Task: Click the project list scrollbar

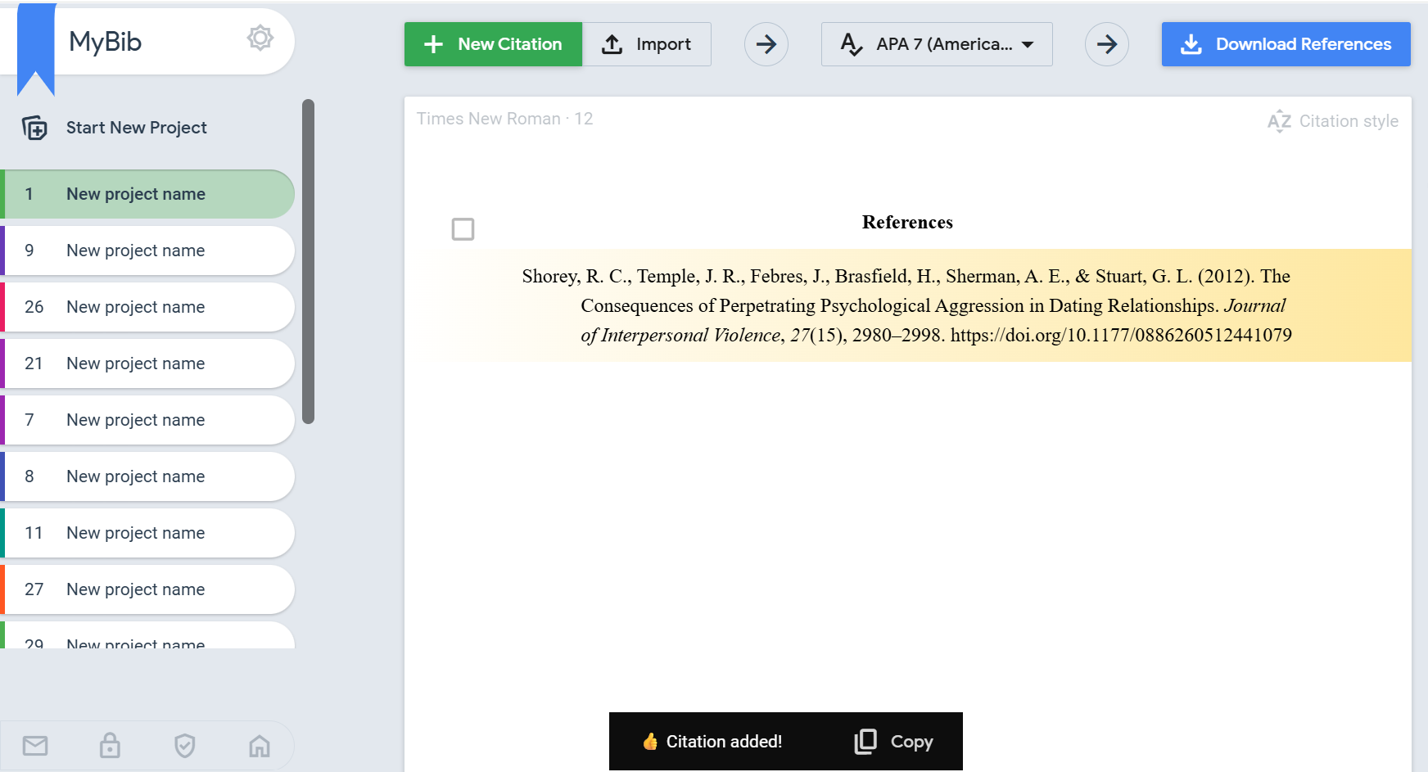Action: coord(308,262)
